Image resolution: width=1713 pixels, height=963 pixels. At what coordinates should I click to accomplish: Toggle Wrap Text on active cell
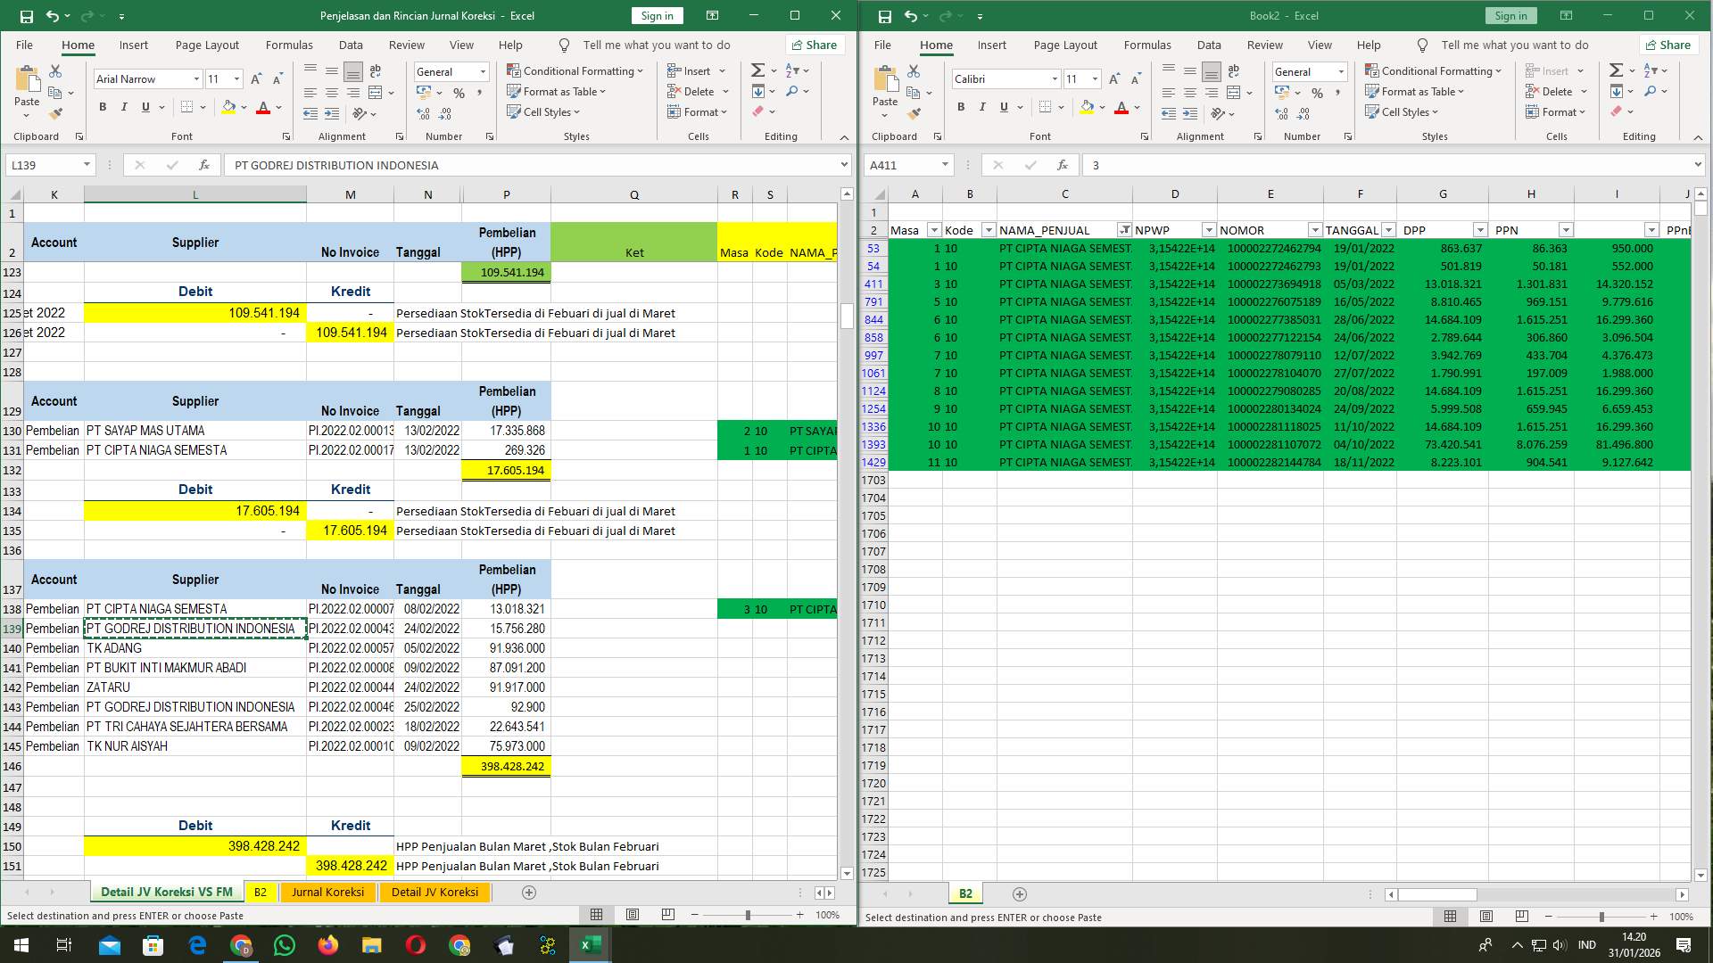(375, 70)
